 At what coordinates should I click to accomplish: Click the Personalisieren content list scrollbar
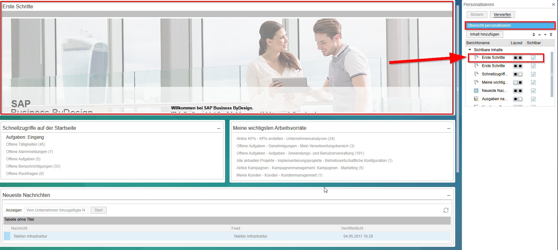552,74
